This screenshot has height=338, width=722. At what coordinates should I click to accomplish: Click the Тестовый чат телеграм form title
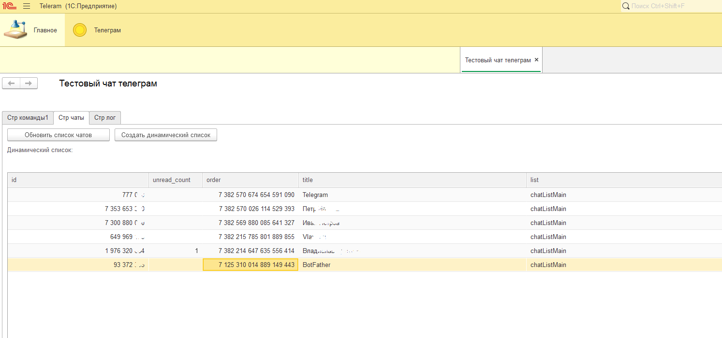click(108, 84)
